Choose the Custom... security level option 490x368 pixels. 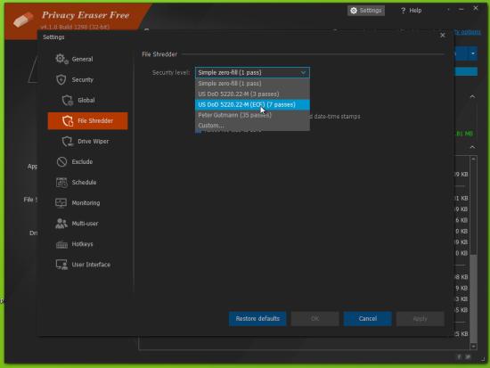[x=252, y=126]
